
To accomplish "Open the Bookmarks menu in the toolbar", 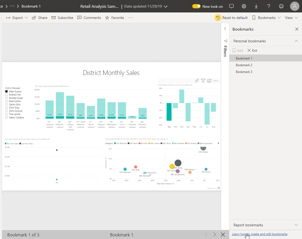I will (x=266, y=17).
